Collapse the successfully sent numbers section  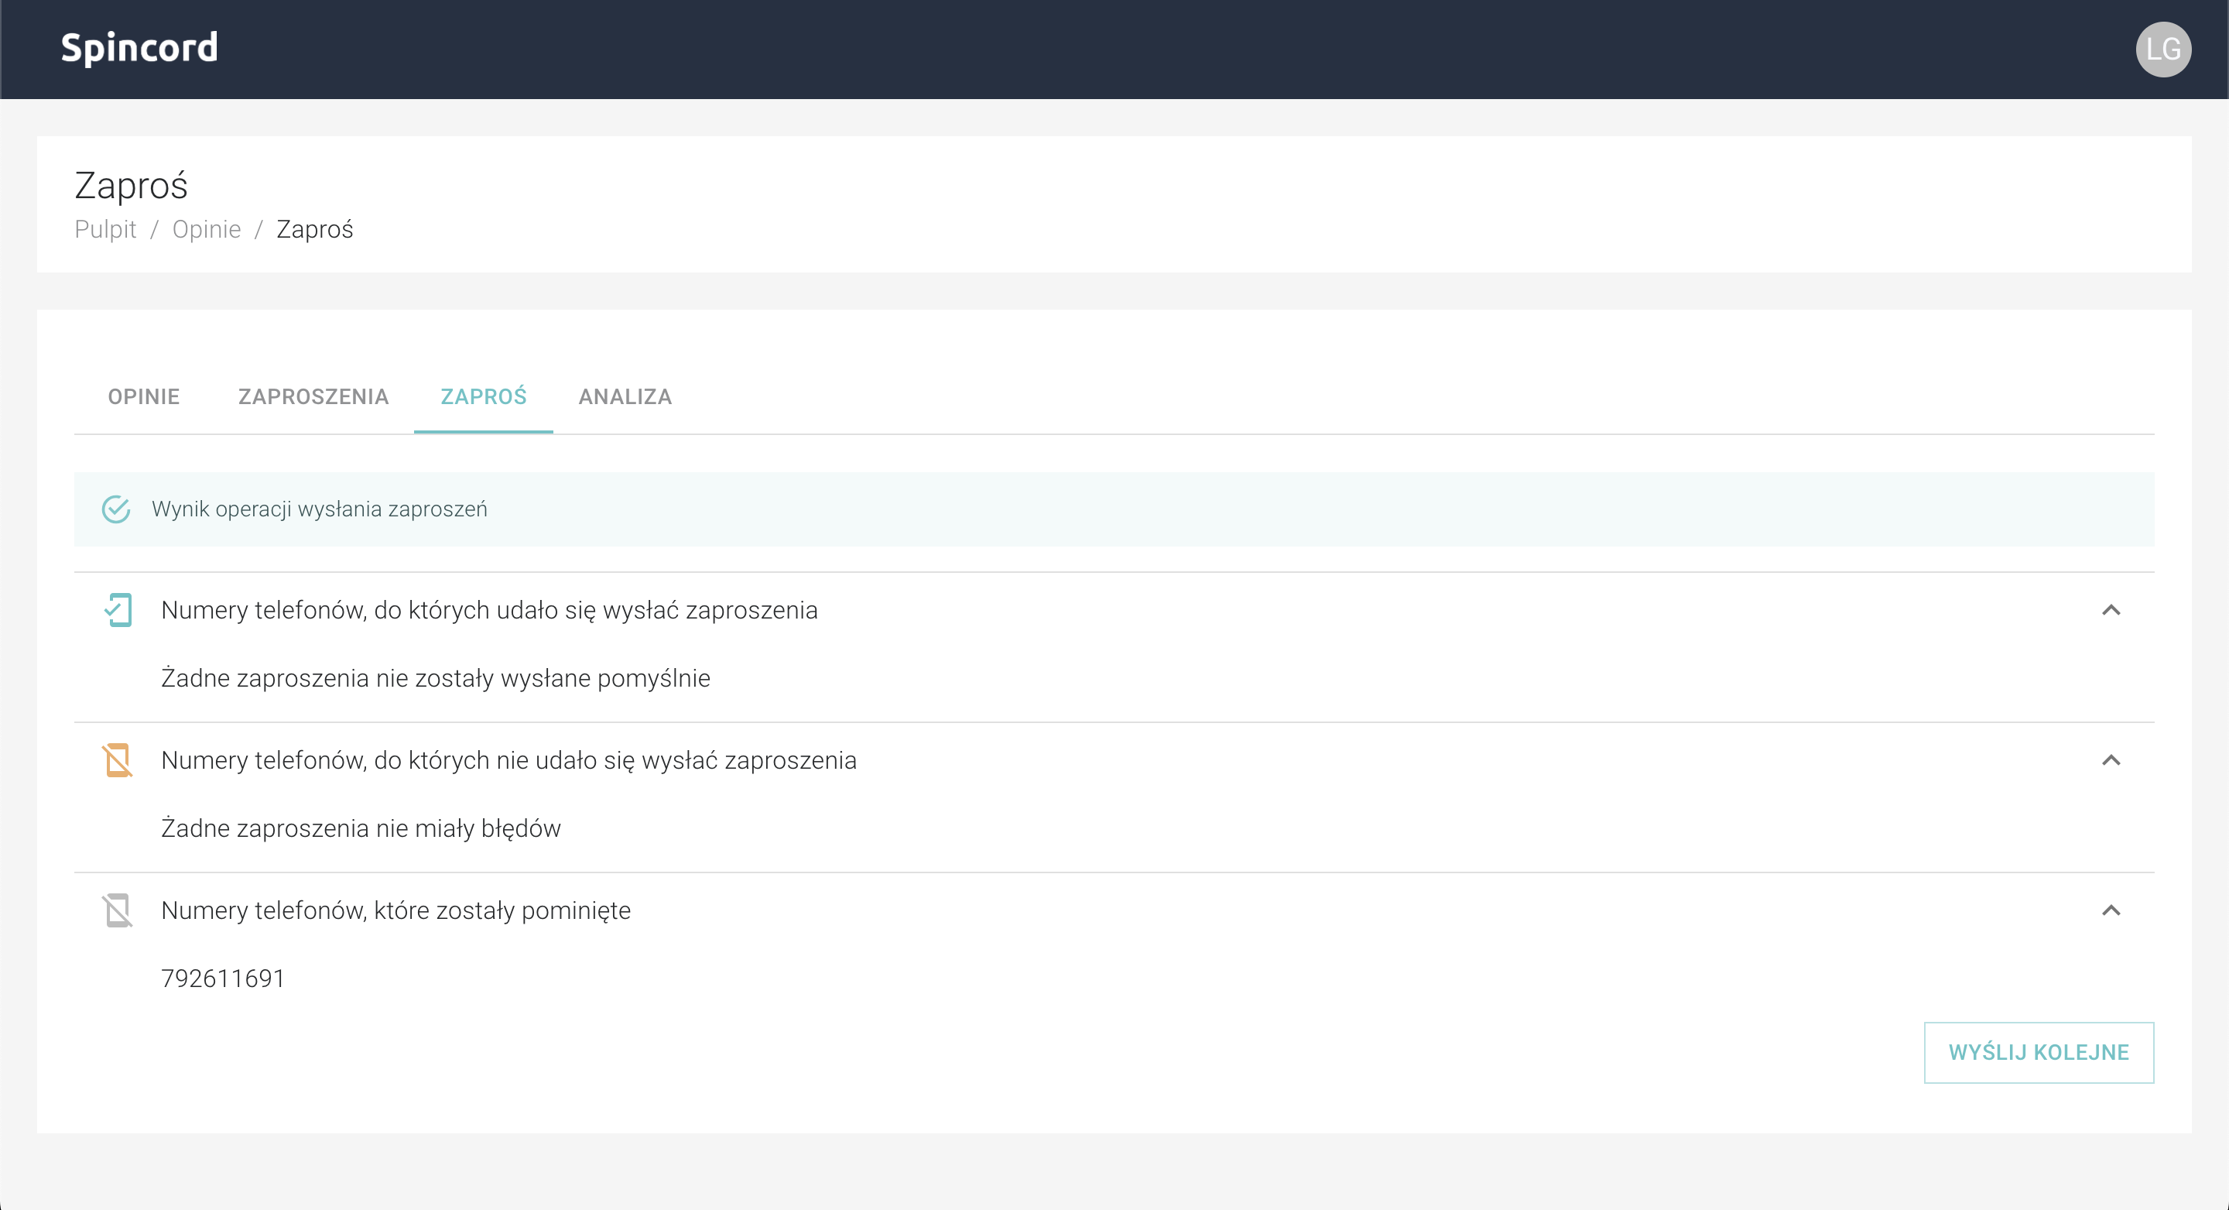click(x=2111, y=610)
